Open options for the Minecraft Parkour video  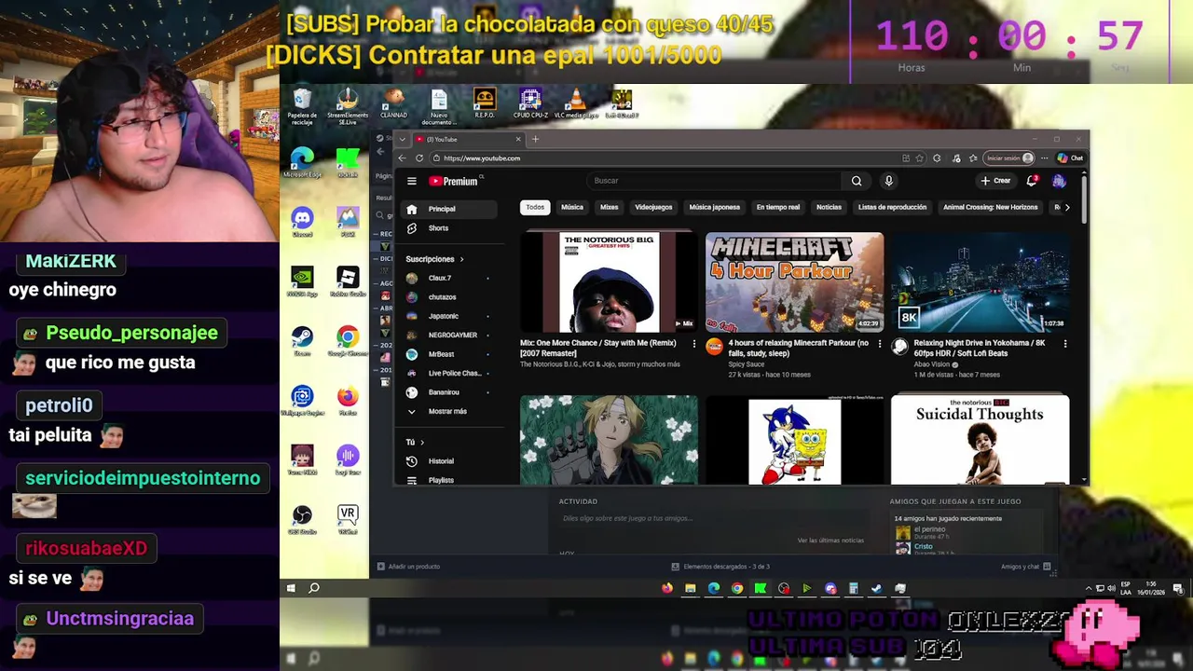[879, 344]
